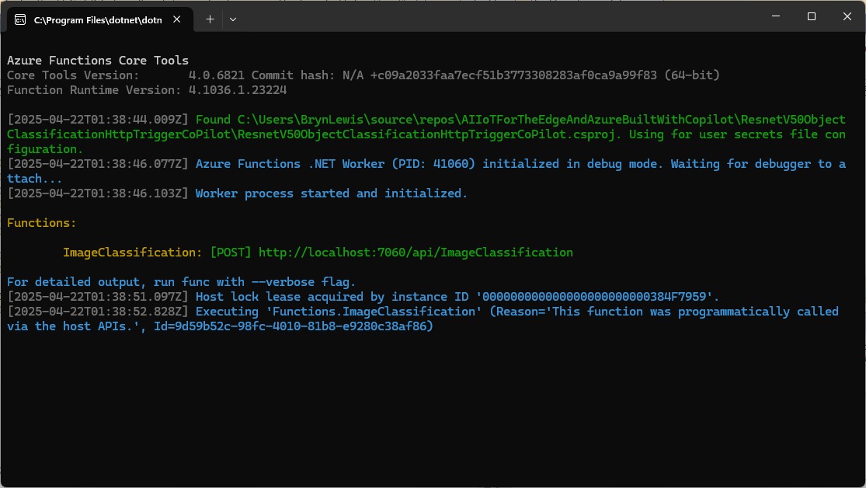866x488 pixels.
Task: Click the terminal icon in the tab
Action: 21,19
